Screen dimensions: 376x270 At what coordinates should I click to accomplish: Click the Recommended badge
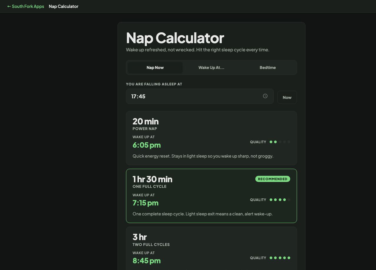pyautogui.click(x=273, y=179)
